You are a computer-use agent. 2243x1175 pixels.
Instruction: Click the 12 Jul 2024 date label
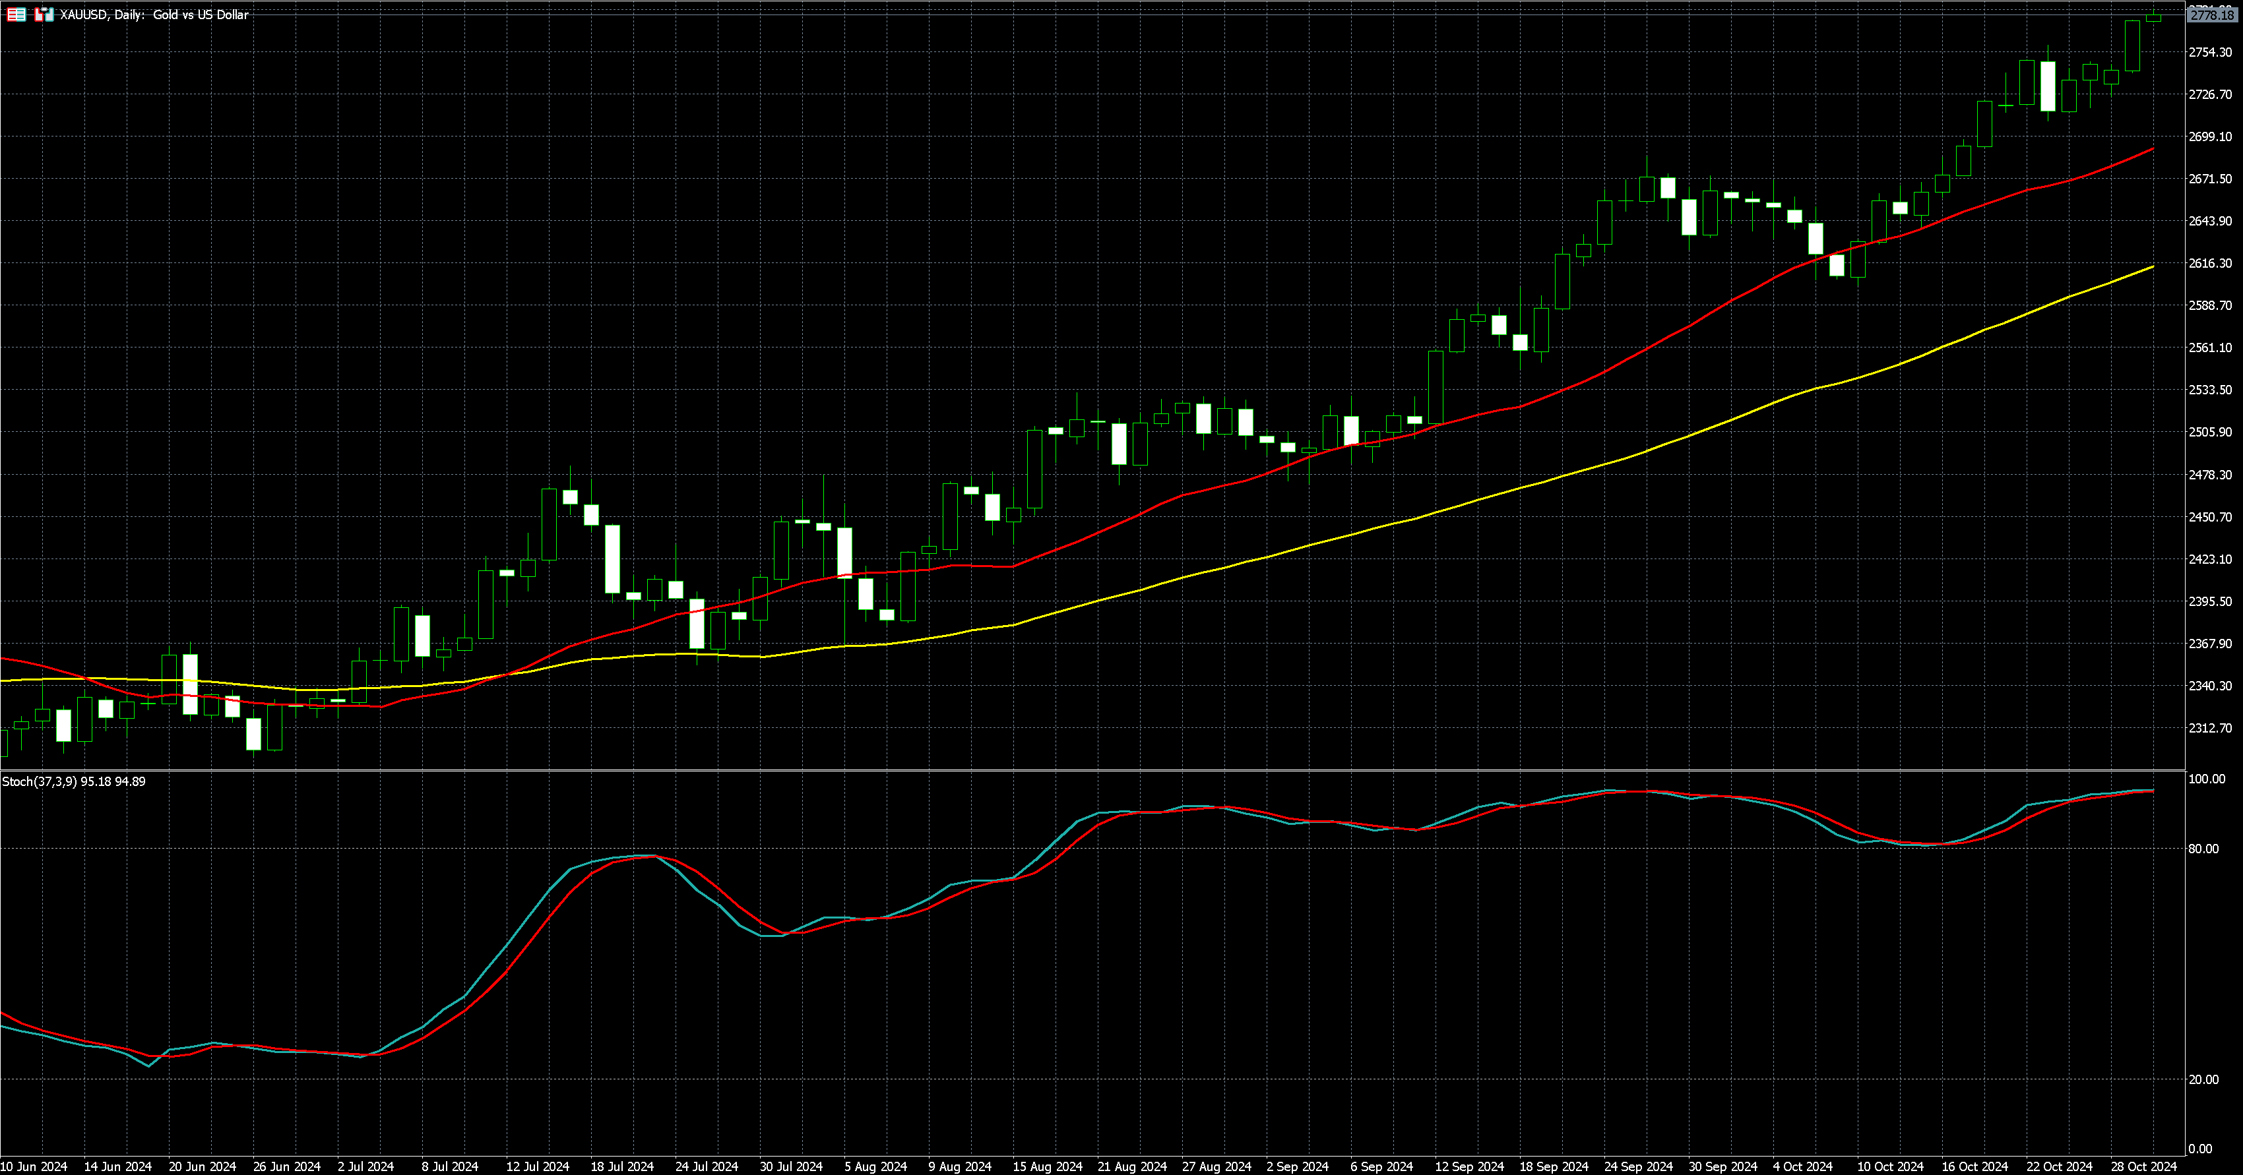point(537,1166)
